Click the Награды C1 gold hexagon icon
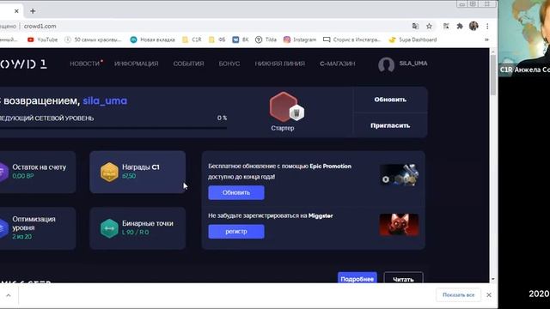 109,172
